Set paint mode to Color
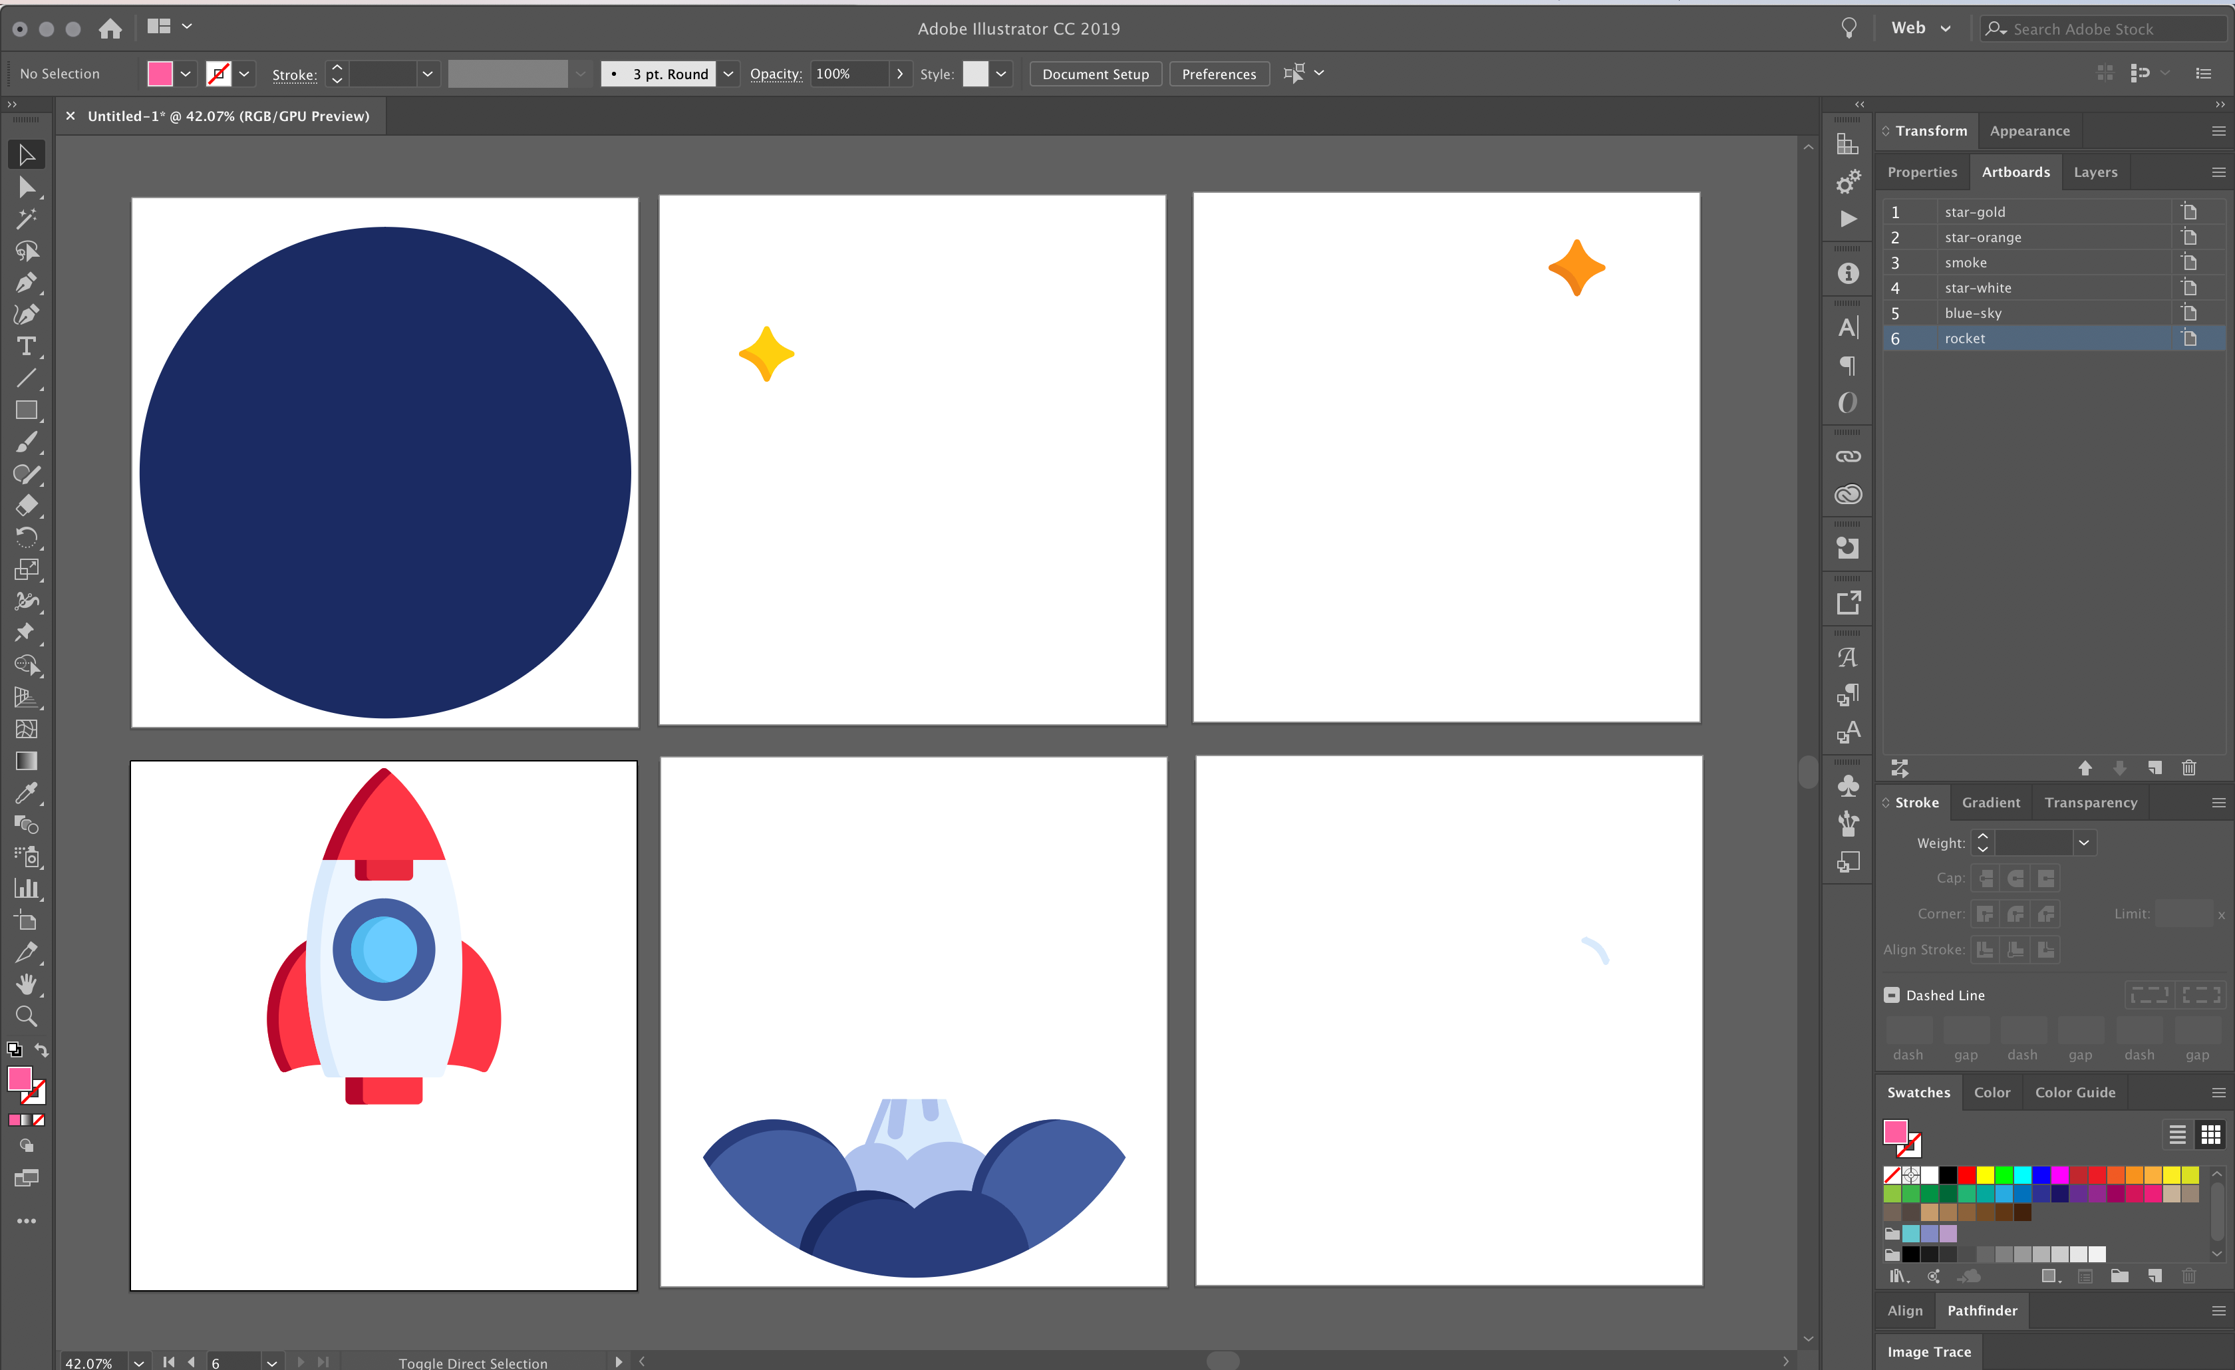Image resolution: width=2235 pixels, height=1370 pixels. pyautogui.click(x=15, y=1120)
